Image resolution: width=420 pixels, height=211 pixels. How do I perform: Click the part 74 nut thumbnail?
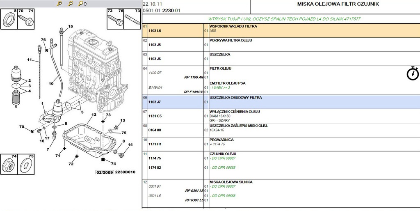click(x=8, y=166)
